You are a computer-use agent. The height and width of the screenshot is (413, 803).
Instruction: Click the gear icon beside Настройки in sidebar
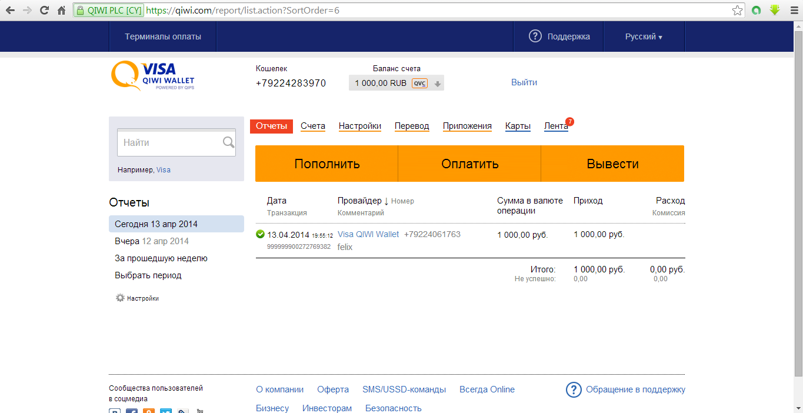[120, 298]
